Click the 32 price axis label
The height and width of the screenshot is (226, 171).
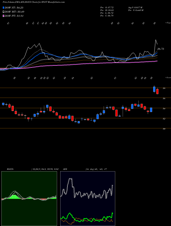click(x=164, y=119)
